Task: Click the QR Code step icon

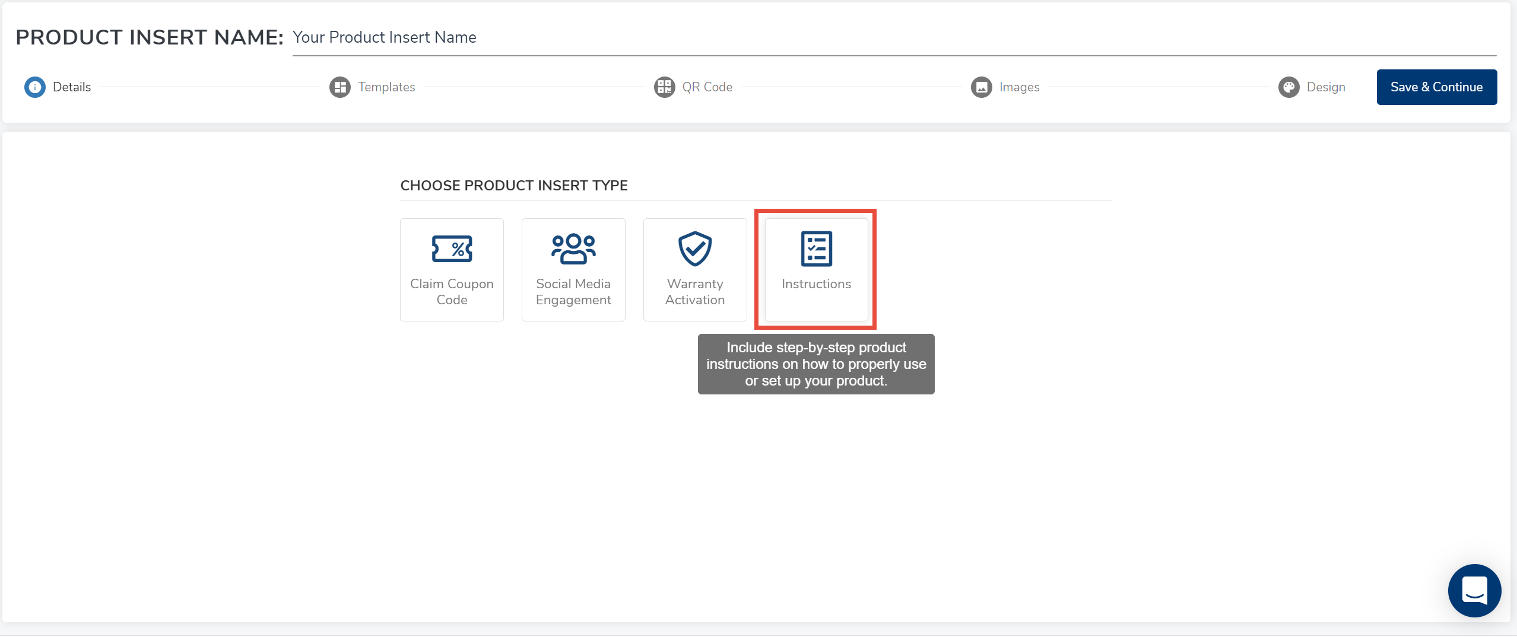Action: point(664,87)
